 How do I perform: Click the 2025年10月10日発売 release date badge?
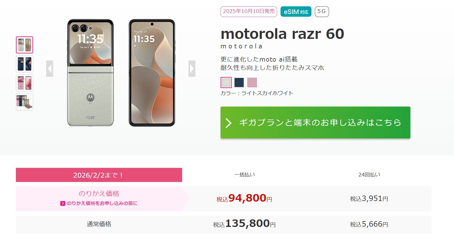pyautogui.click(x=249, y=12)
